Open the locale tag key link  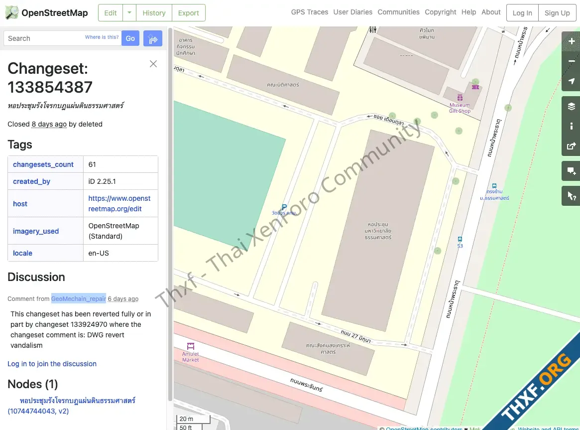[22, 253]
